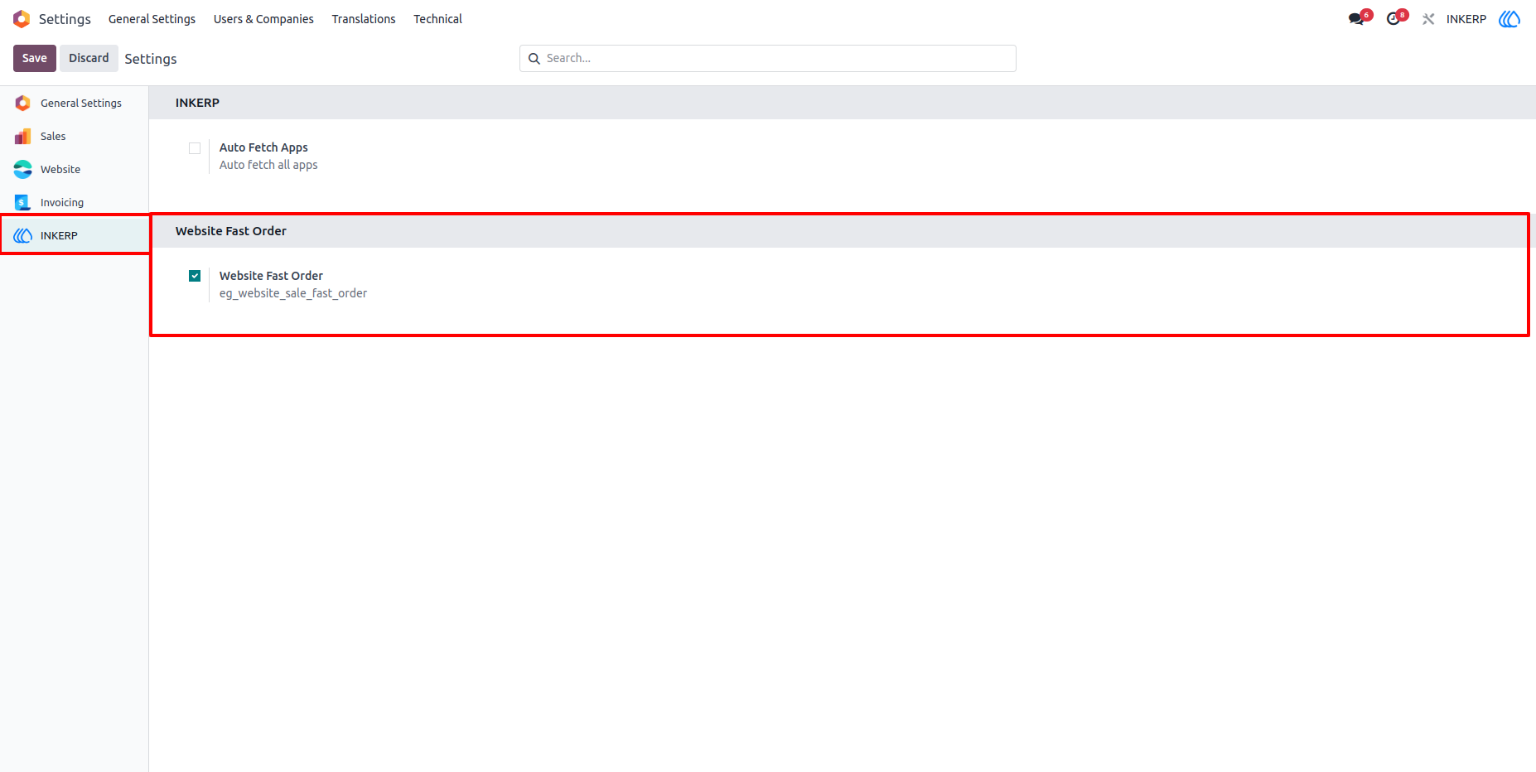Screen dimensions: 1536x772
Task: Open the Technical menu
Action: click(x=438, y=19)
